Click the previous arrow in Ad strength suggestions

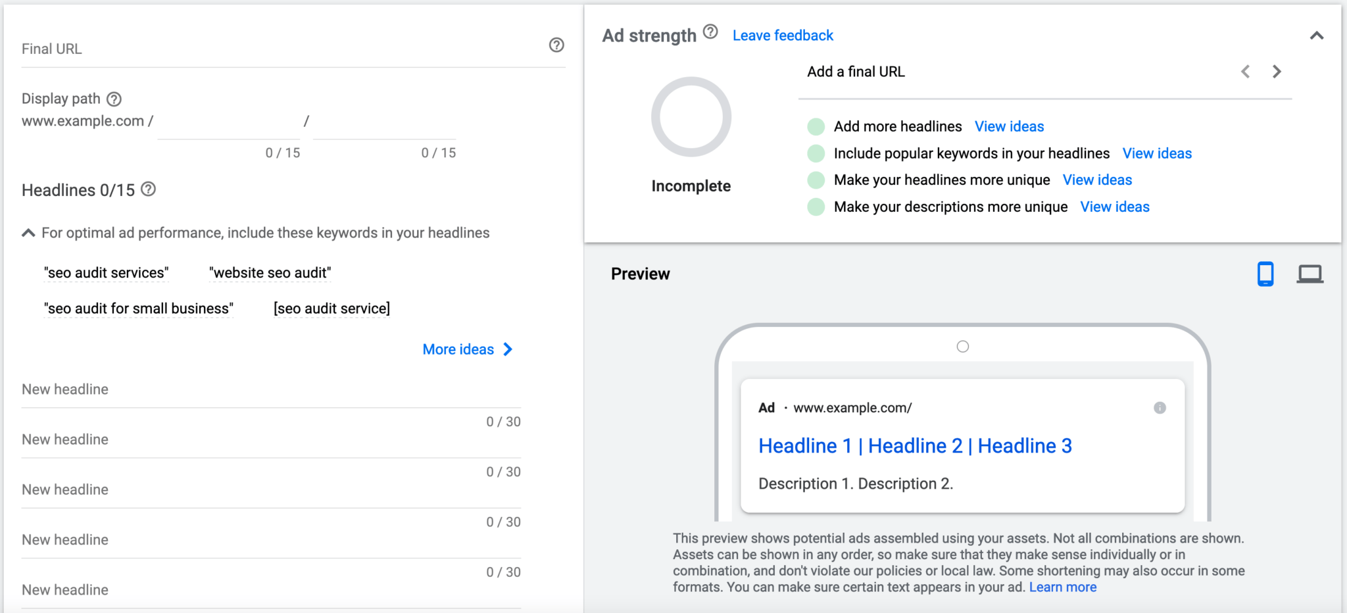[1245, 71]
